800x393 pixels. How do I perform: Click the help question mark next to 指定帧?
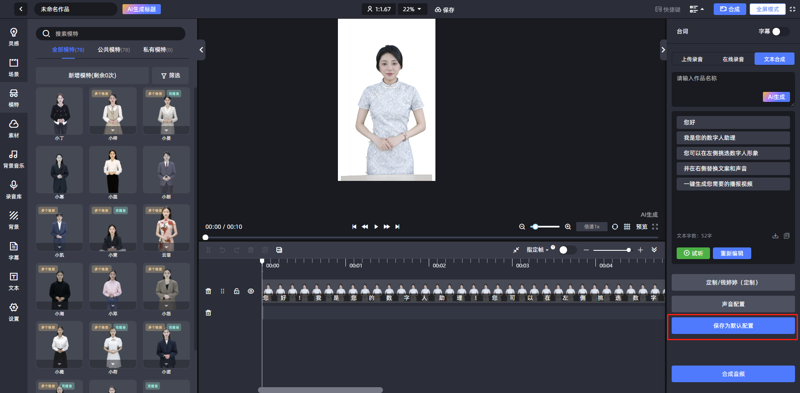[553, 247]
